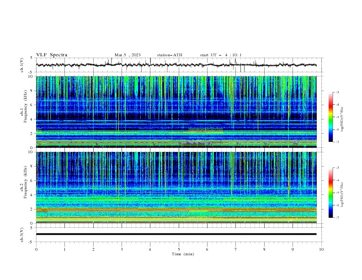The image size is (362, 280).
Task: Click time axis tick label "1"
Action: point(64,249)
